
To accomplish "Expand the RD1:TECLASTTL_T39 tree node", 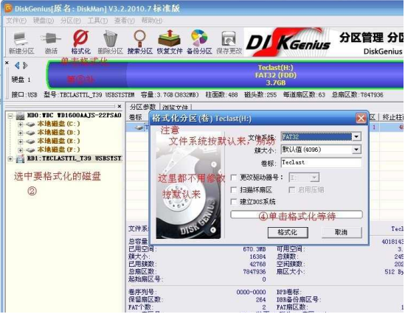I will tap(10, 158).
